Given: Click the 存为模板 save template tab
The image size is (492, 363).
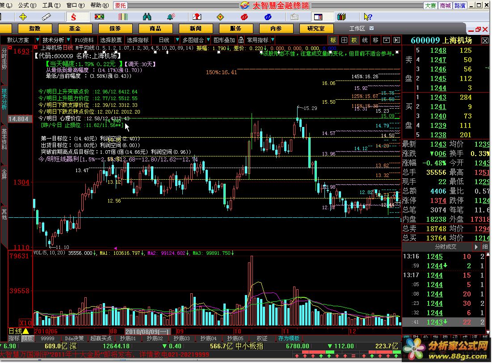Looking at the screenshot, I should (x=289, y=338).
